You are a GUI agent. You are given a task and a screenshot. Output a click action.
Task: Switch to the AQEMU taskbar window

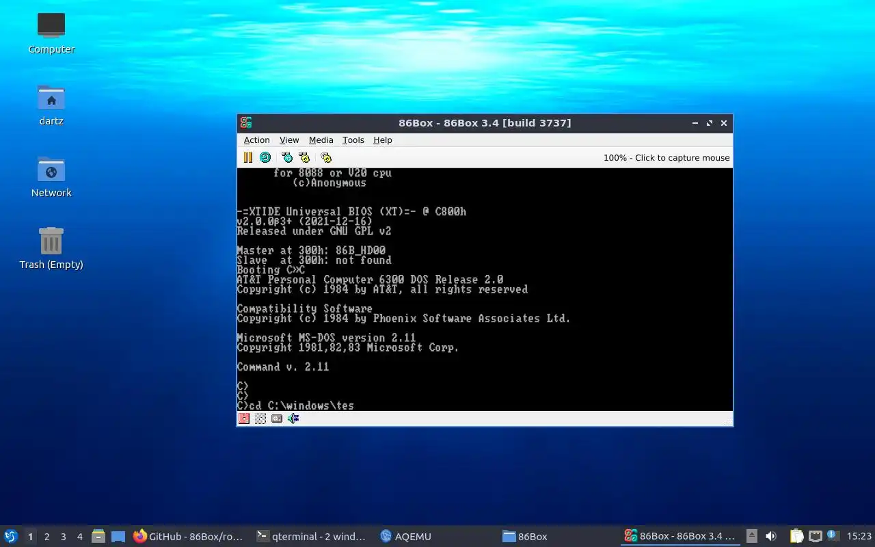pos(435,537)
